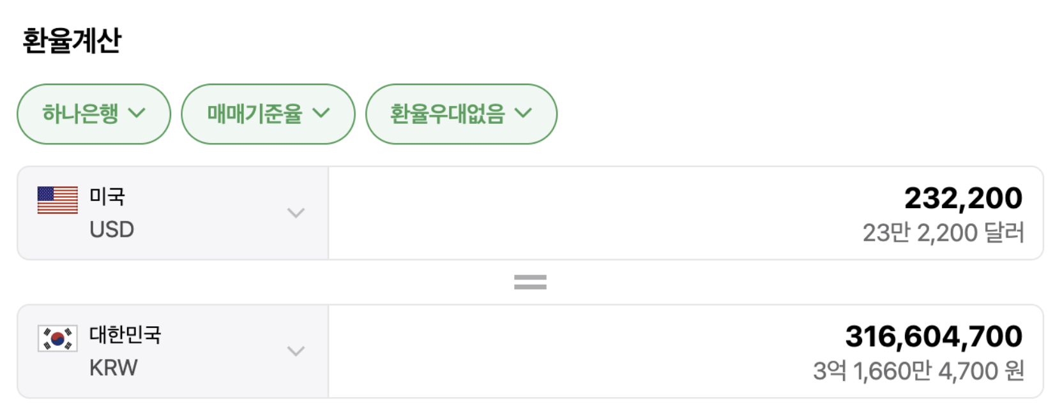Click the 3억 1,660만 4,700 원 text

[x=918, y=371]
